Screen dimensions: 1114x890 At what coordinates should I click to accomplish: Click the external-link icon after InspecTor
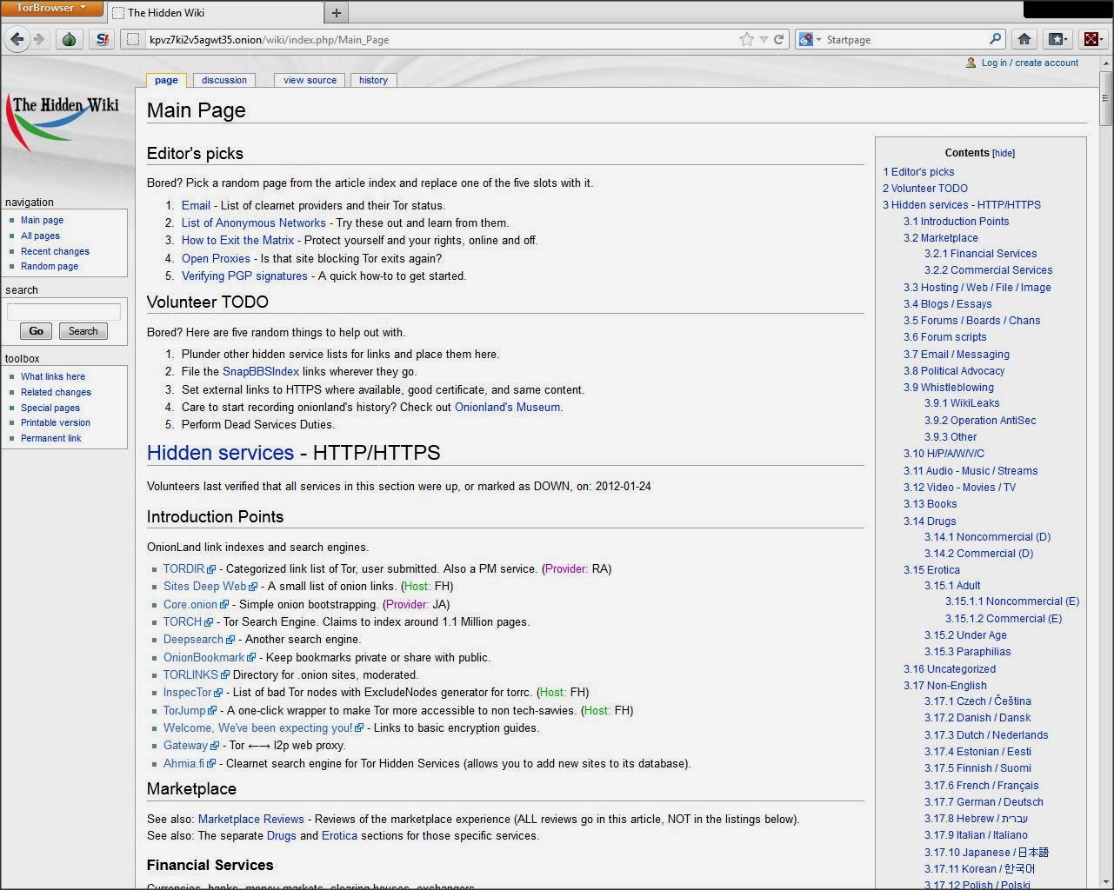point(218,694)
